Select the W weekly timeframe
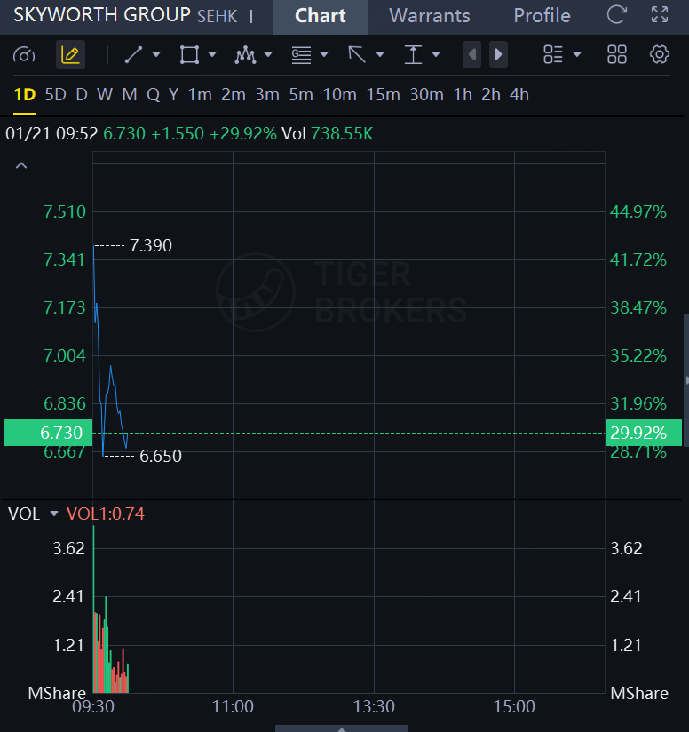The width and height of the screenshot is (689, 732). [105, 95]
